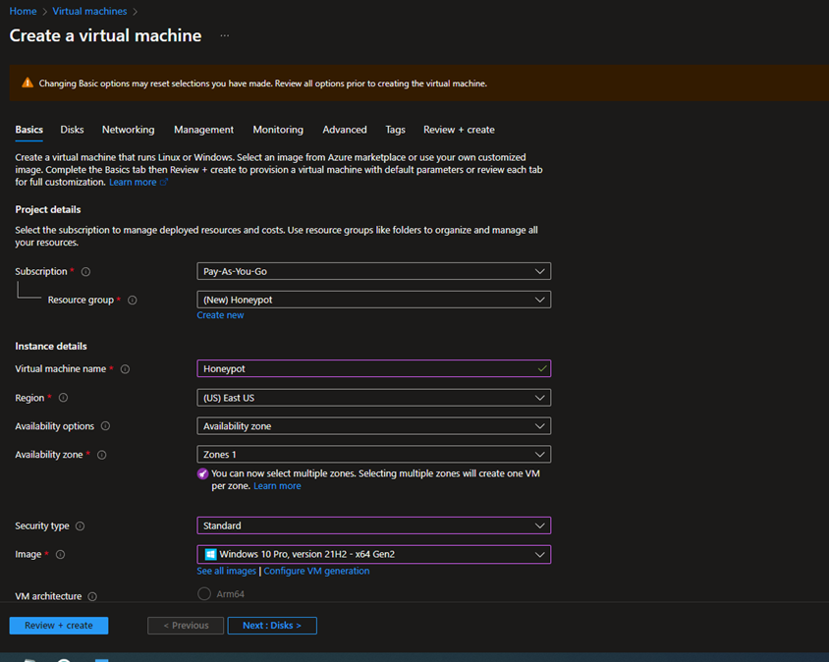This screenshot has width=829, height=662.
Task: Click the Resource group info icon
Action: coord(133,300)
